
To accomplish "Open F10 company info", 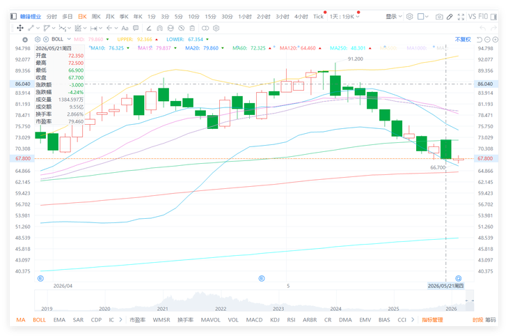I will coord(483,16).
